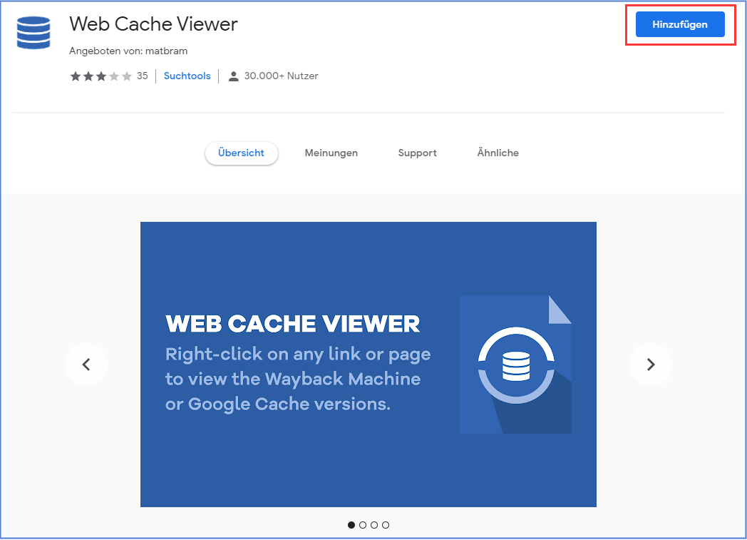The width and height of the screenshot is (747, 540).
Task: Click the second rating star
Action: 88,76
